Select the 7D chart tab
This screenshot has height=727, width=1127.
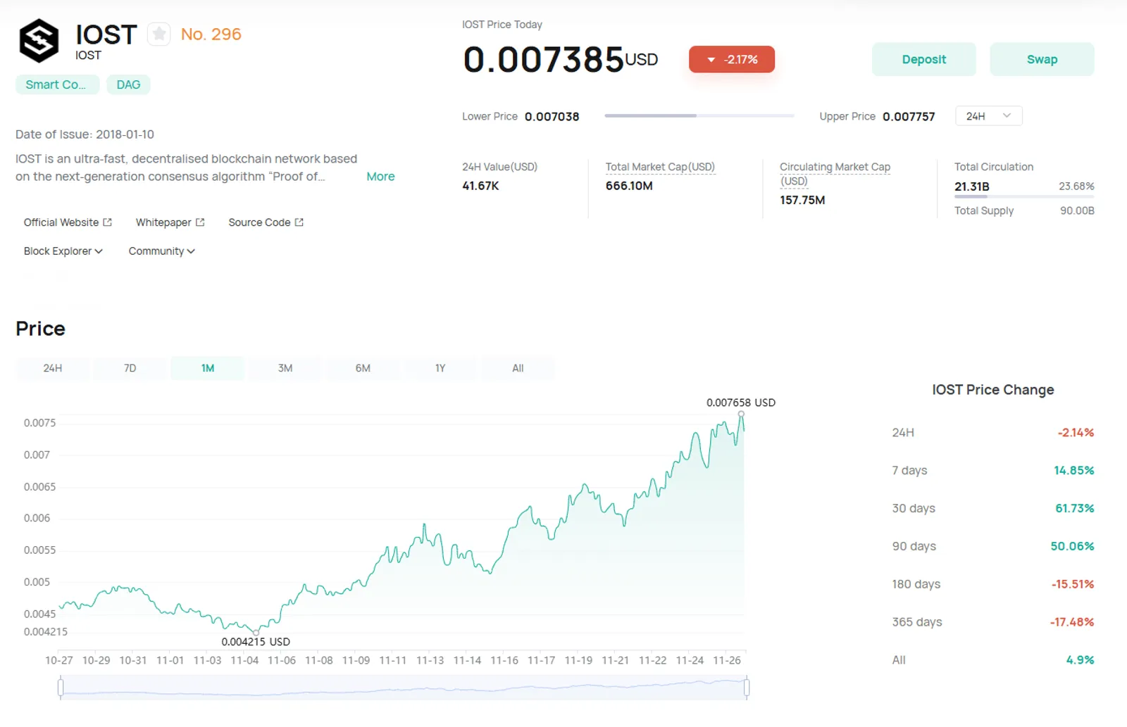(130, 368)
